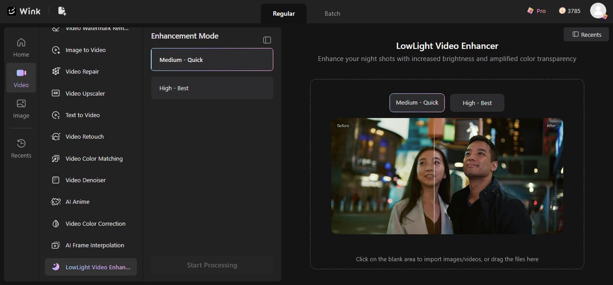Click the AI Anime icon
Screen dimensions: 613x285
click(x=56, y=202)
